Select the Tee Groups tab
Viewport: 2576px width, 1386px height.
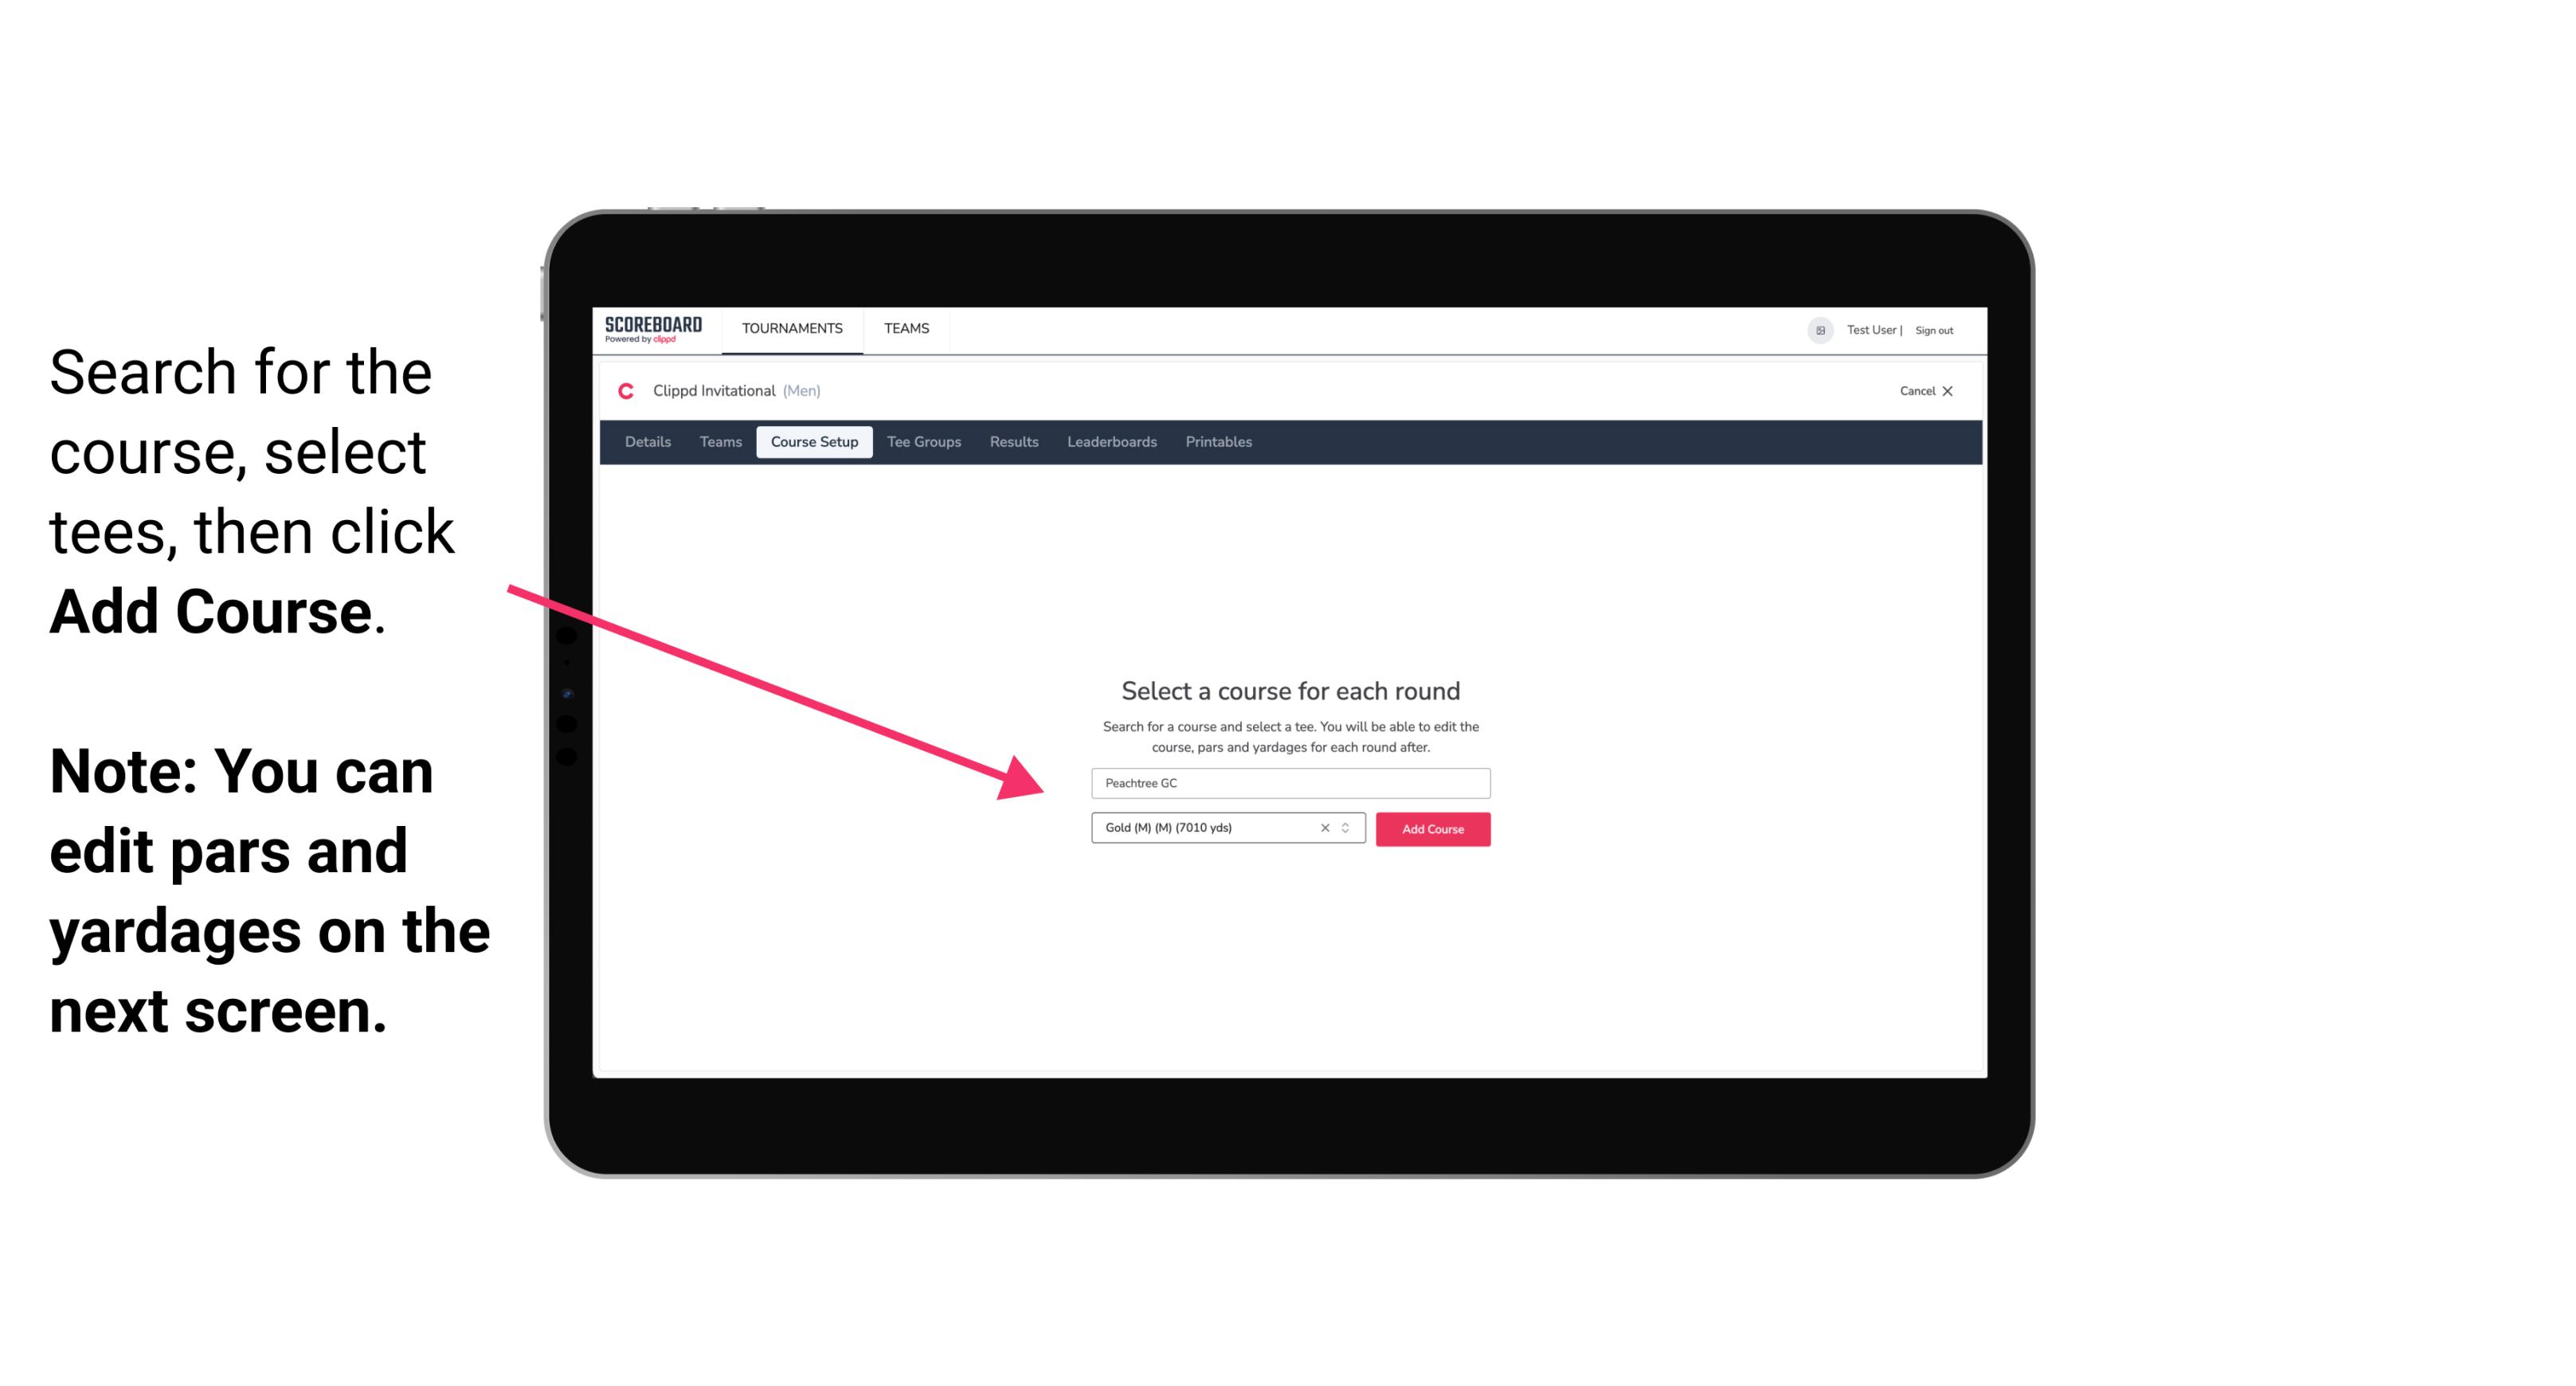(922, 442)
